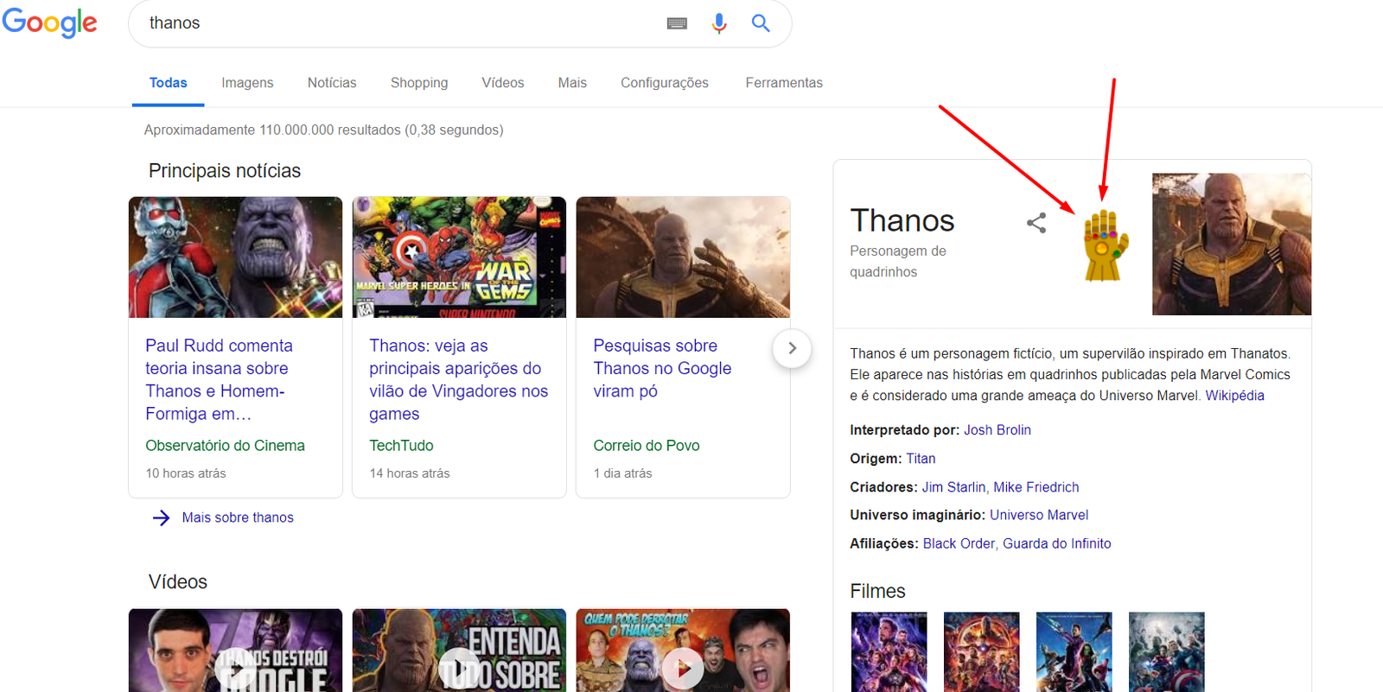Image resolution: width=1383 pixels, height=692 pixels.
Task: Click the Principais notícias heading
Action: pos(225,171)
